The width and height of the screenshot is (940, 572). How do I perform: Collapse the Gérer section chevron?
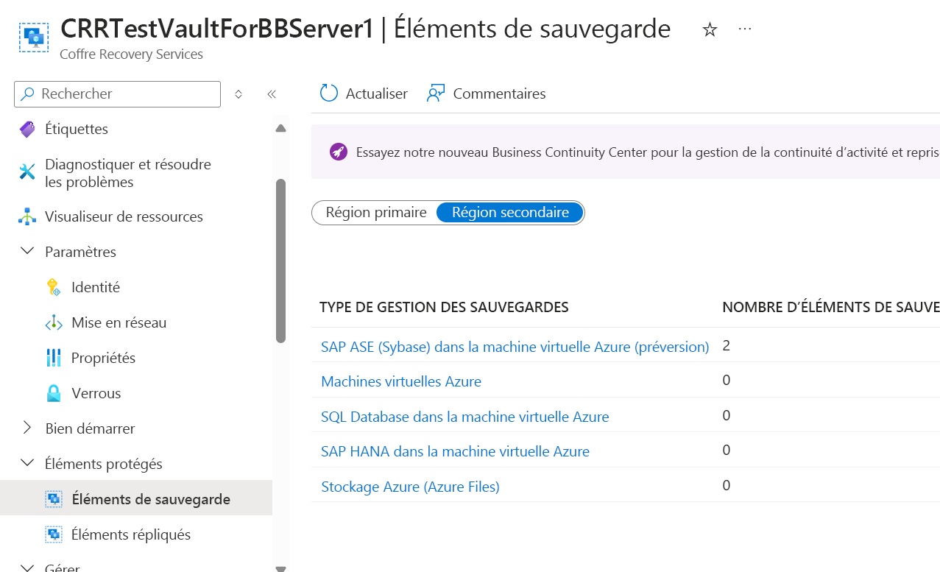27,568
